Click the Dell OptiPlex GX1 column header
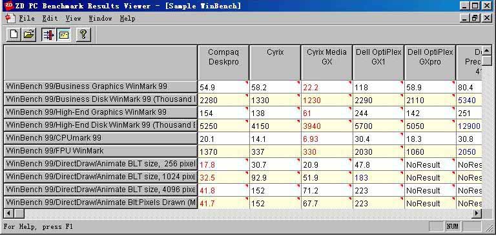 pyautogui.click(x=378, y=63)
